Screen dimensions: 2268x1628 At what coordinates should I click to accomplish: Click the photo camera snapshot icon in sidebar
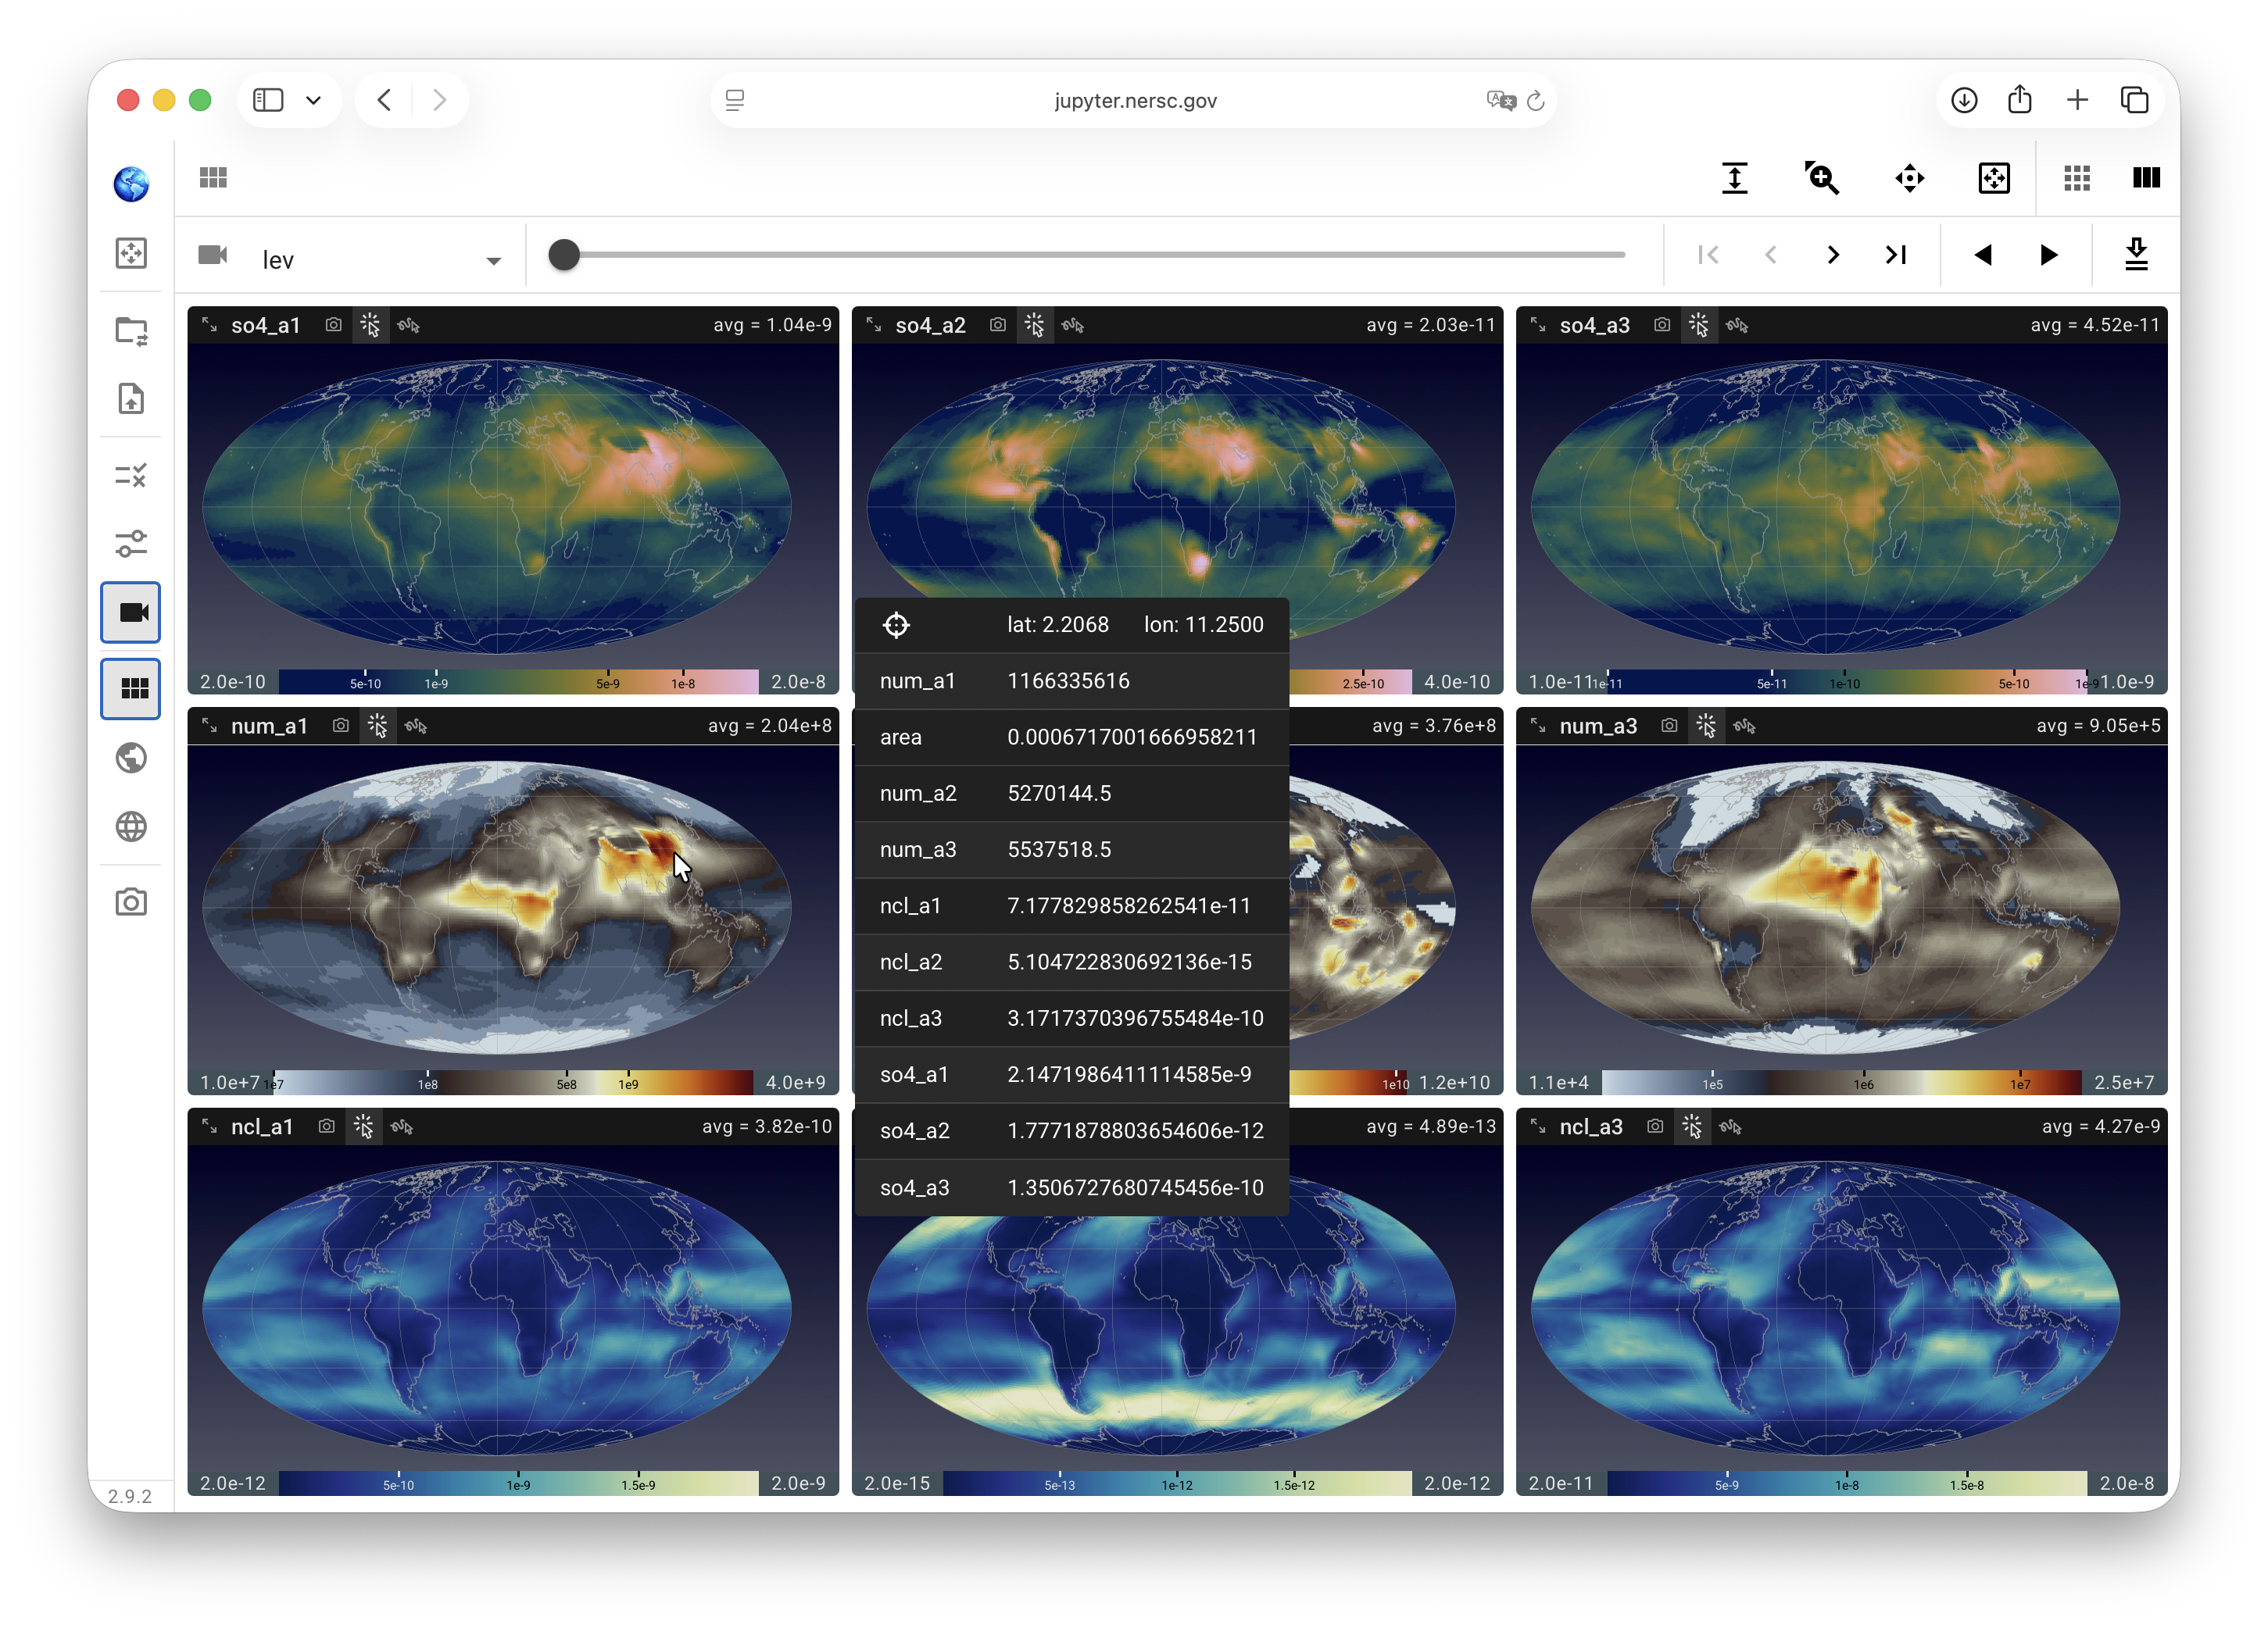(131, 902)
